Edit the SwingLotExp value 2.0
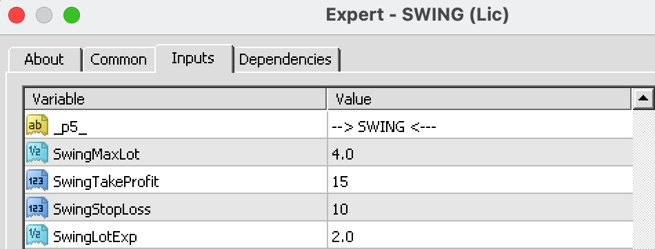The image size is (655, 249). pyautogui.click(x=480, y=236)
